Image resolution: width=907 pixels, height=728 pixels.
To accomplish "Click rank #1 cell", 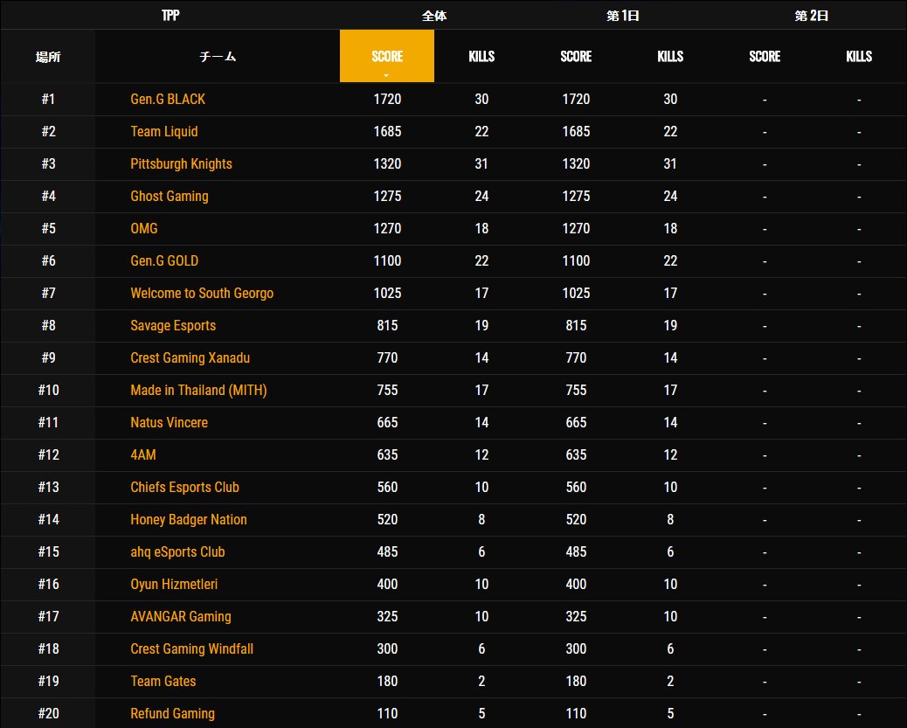I will tap(48, 99).
